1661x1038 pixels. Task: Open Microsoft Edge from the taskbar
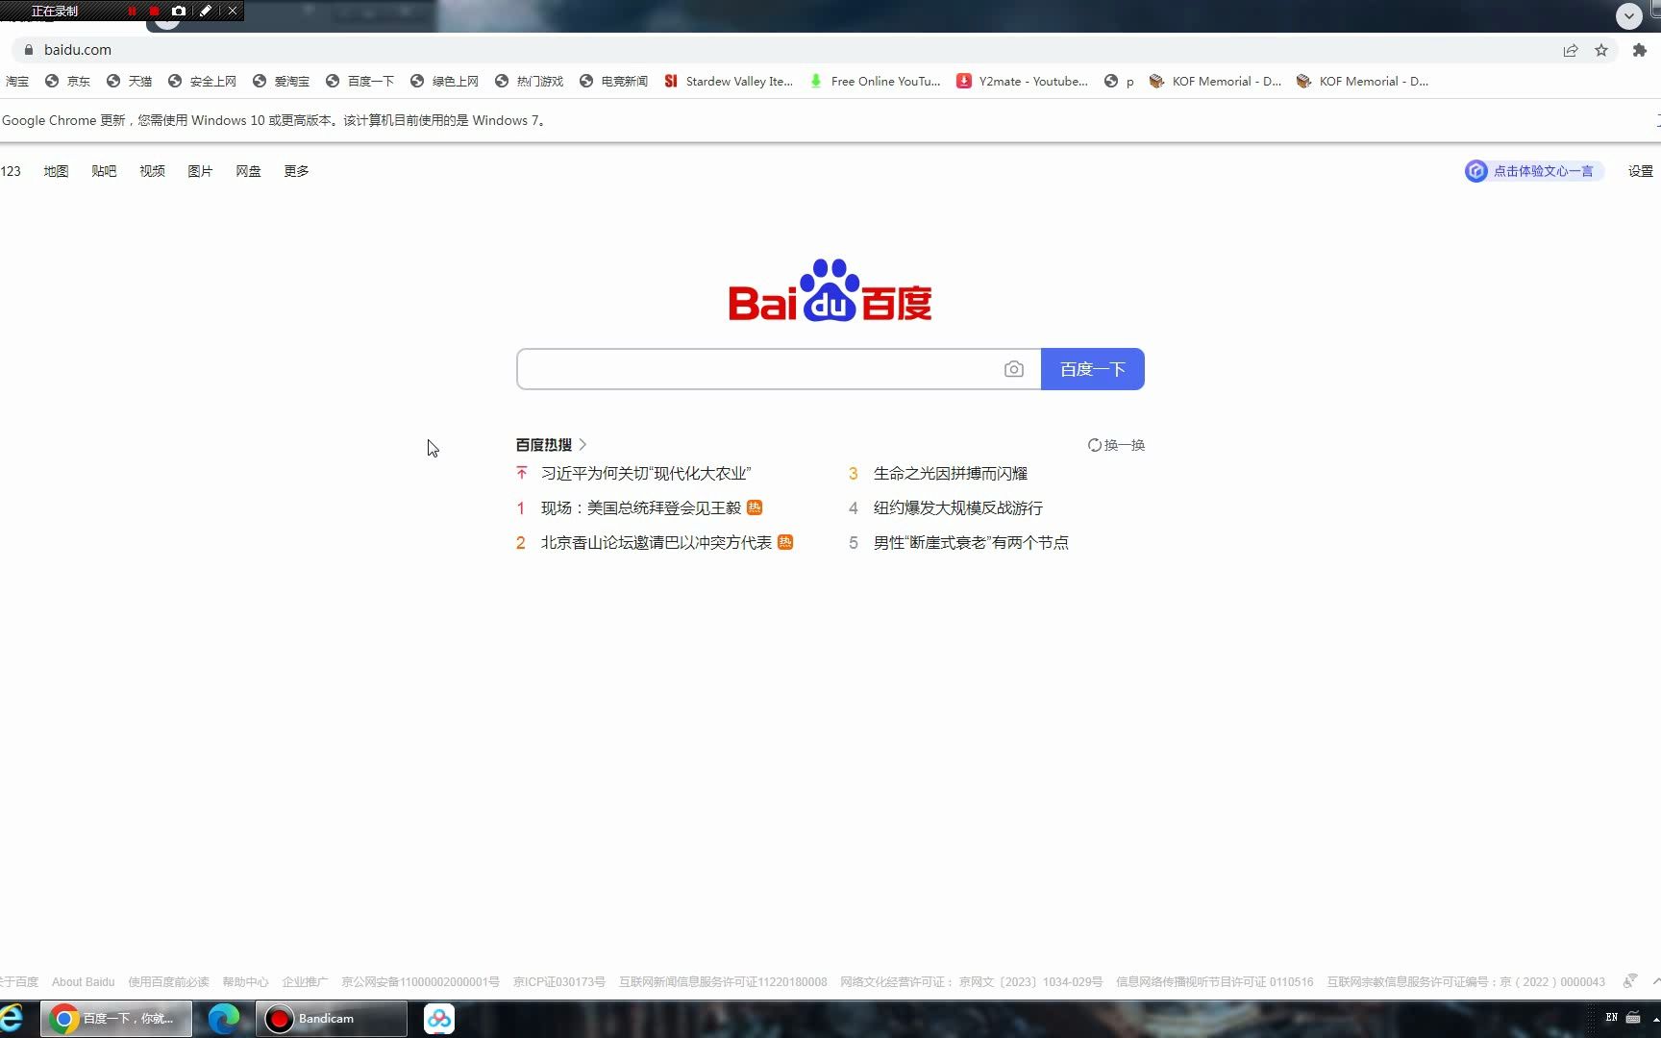[x=224, y=1019]
